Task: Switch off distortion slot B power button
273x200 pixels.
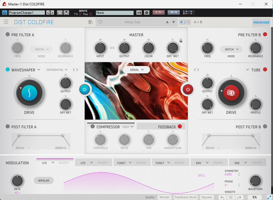Action: click(x=188, y=90)
